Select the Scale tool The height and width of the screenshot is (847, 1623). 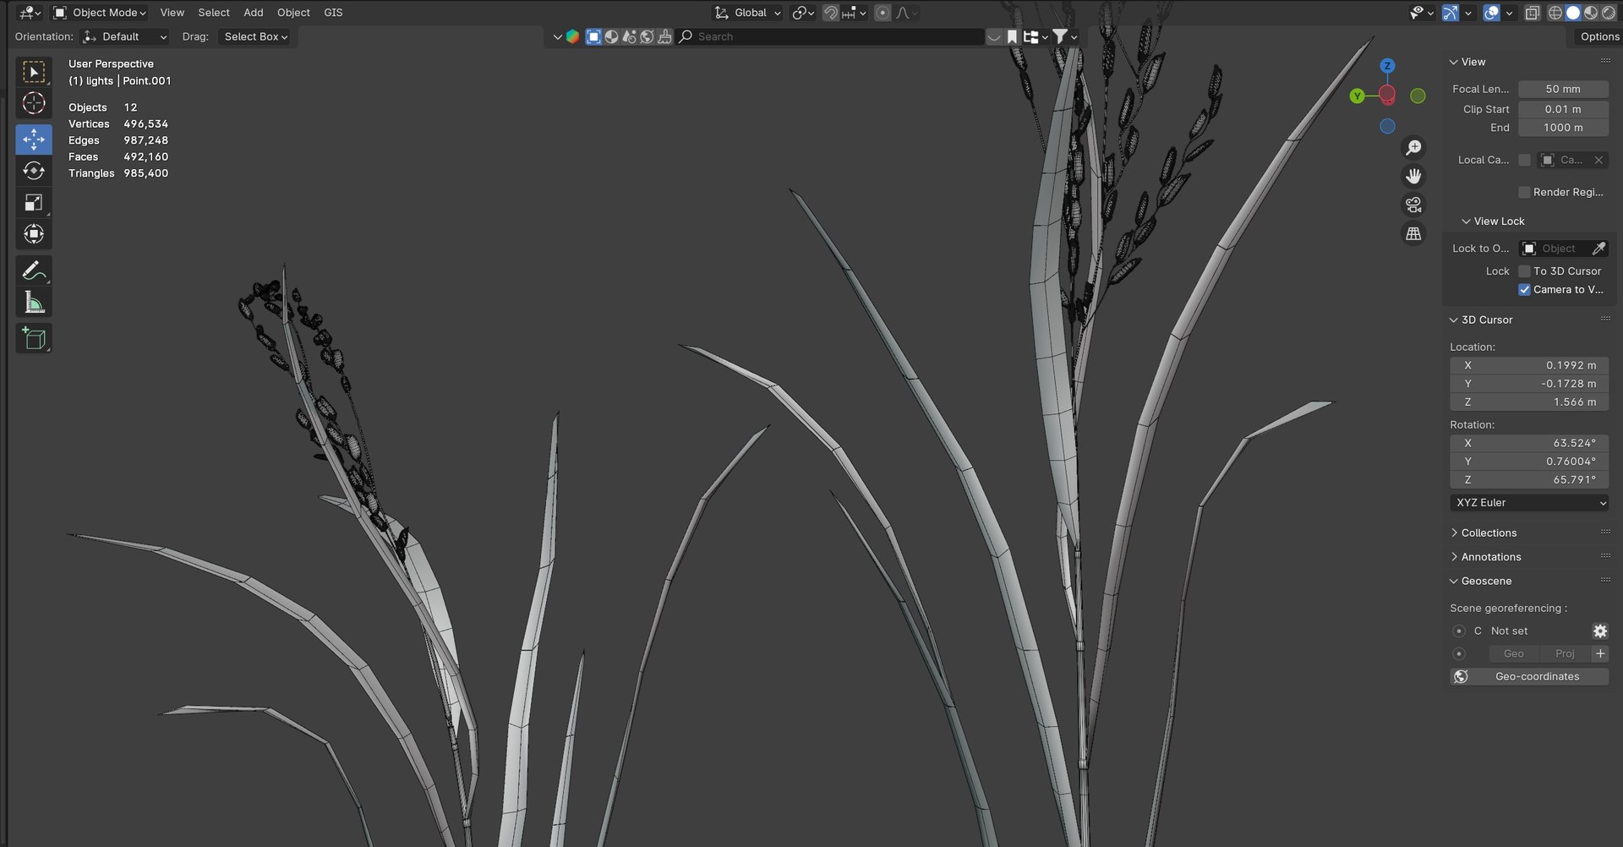coord(34,203)
